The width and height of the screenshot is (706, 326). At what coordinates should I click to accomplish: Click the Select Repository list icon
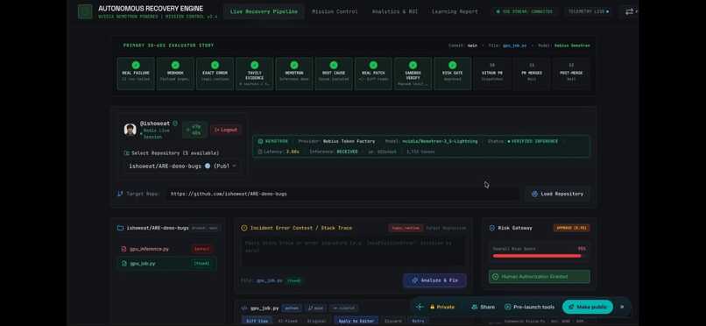pos(126,153)
